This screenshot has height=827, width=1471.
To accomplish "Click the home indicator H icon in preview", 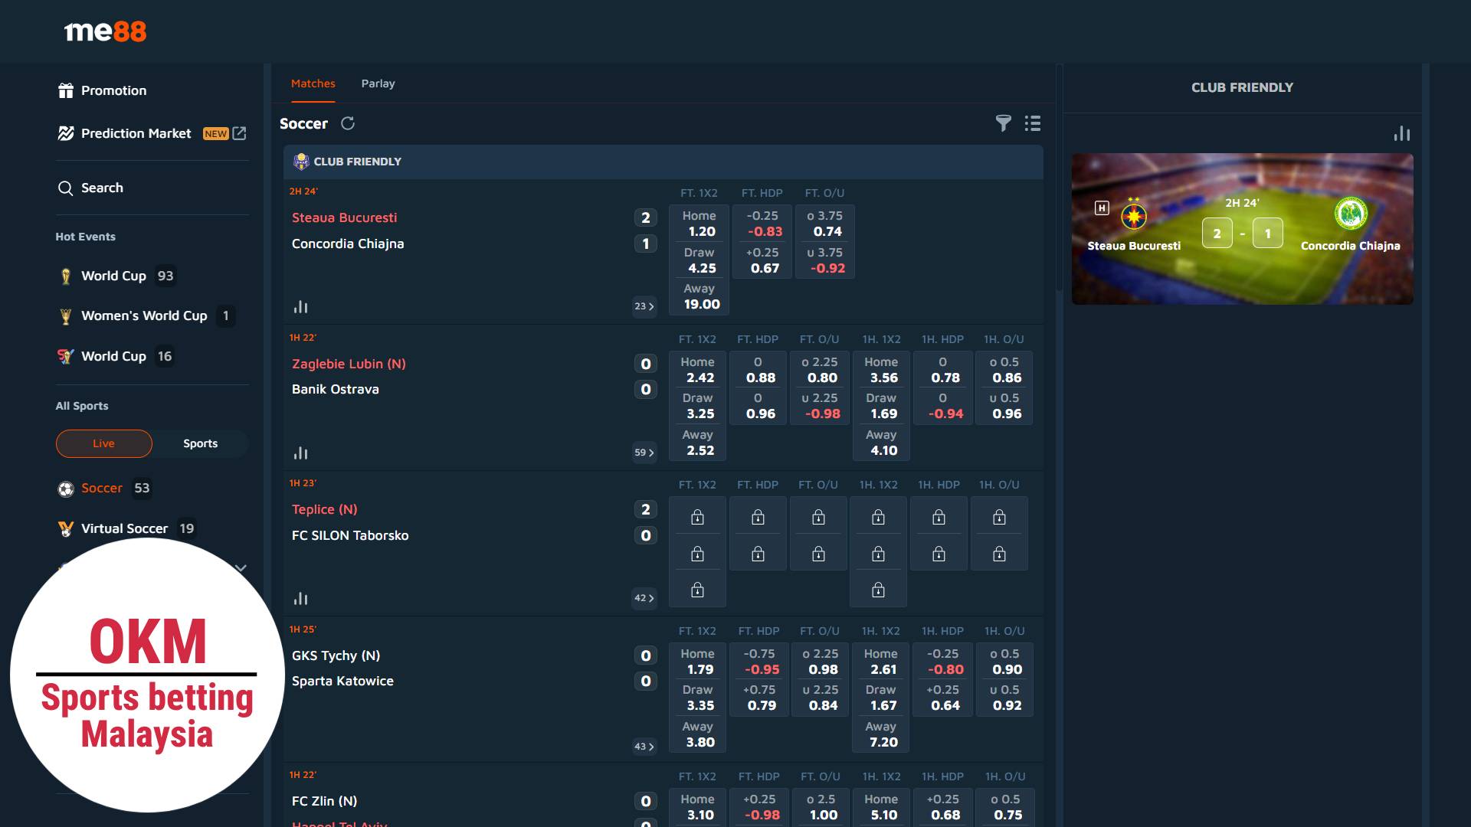I will 1102,208.
